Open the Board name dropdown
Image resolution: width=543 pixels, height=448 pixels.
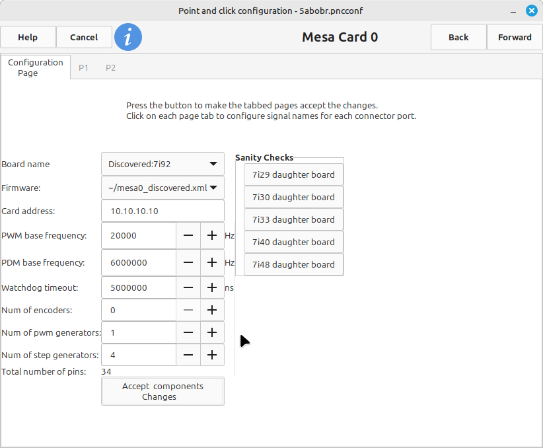(x=163, y=164)
